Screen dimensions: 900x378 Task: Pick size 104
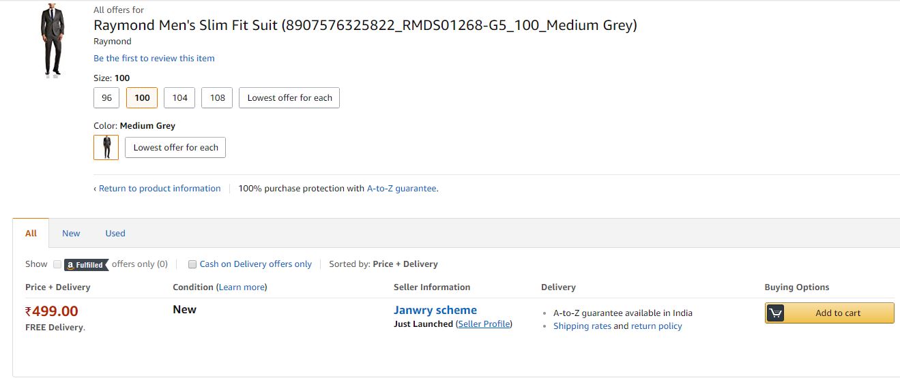pos(179,98)
